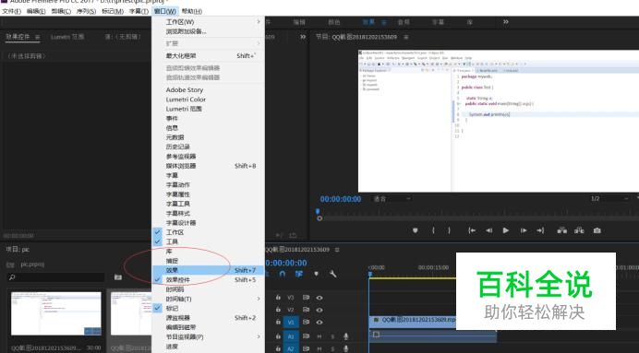Step back one frame
This screenshot has width=639, height=353.
[x=488, y=230]
